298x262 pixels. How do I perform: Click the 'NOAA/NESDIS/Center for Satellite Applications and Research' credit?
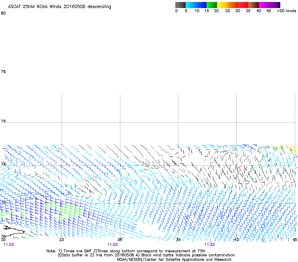(x=174, y=260)
